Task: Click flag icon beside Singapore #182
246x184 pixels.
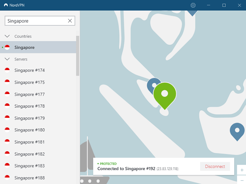Action: pos(7,154)
